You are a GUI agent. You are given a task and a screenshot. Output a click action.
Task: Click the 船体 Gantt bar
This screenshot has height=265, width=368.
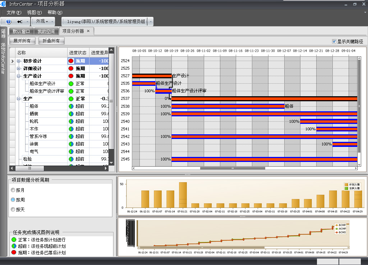228,106
